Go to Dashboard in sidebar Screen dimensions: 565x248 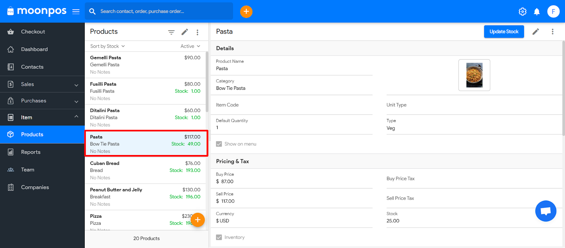pyautogui.click(x=34, y=49)
